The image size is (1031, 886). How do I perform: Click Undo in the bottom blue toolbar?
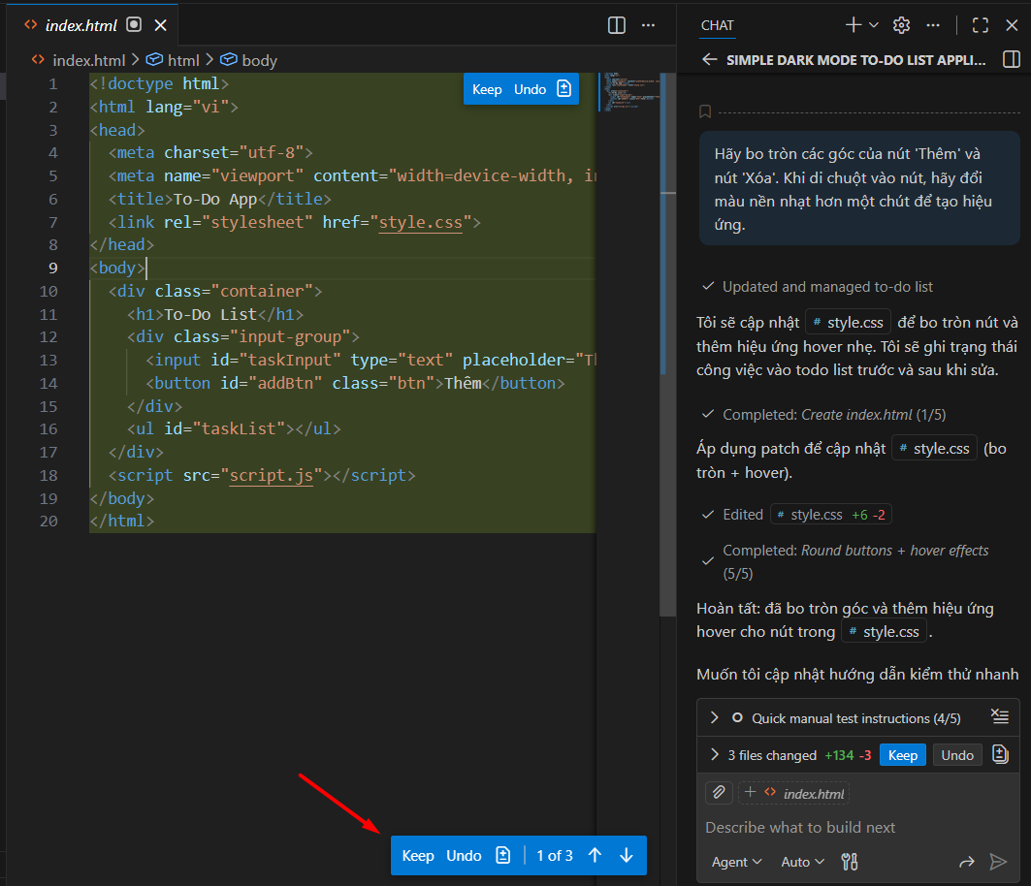[x=464, y=855]
